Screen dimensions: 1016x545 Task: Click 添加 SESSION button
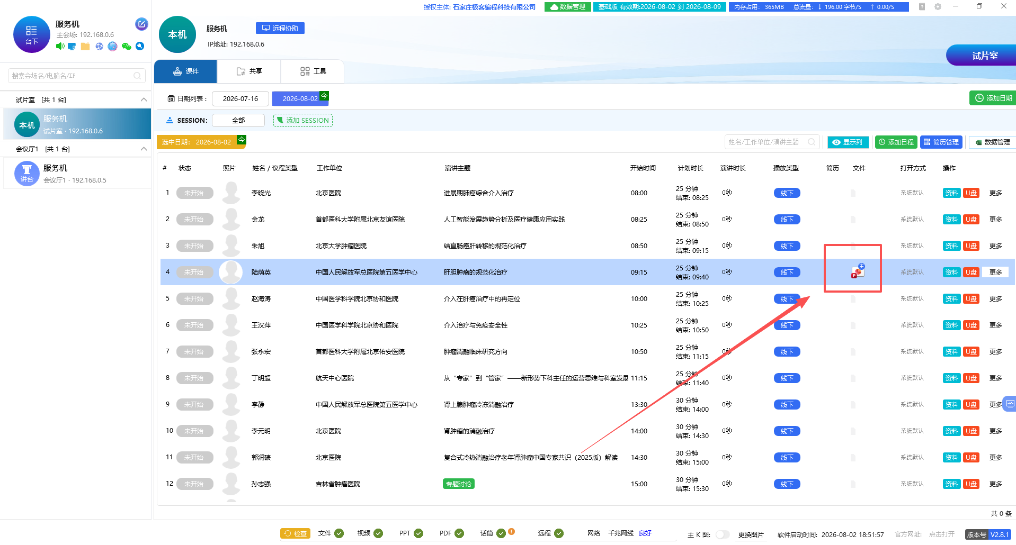coord(303,121)
